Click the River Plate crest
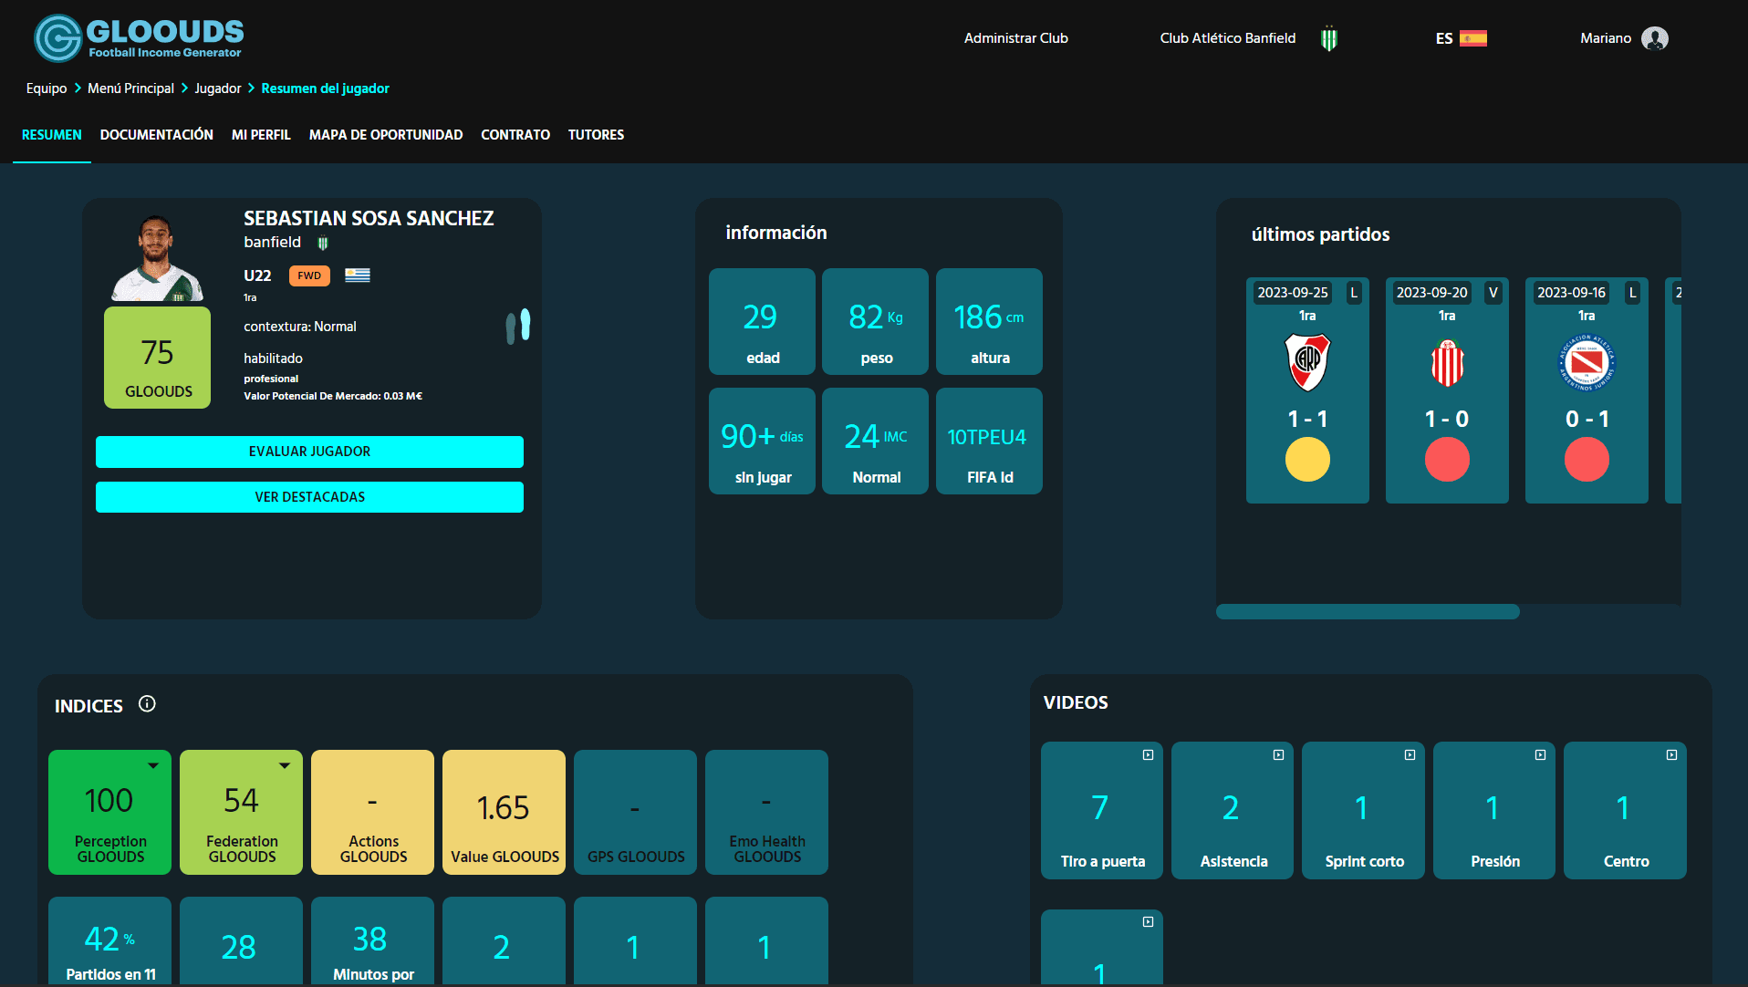 [x=1307, y=362]
